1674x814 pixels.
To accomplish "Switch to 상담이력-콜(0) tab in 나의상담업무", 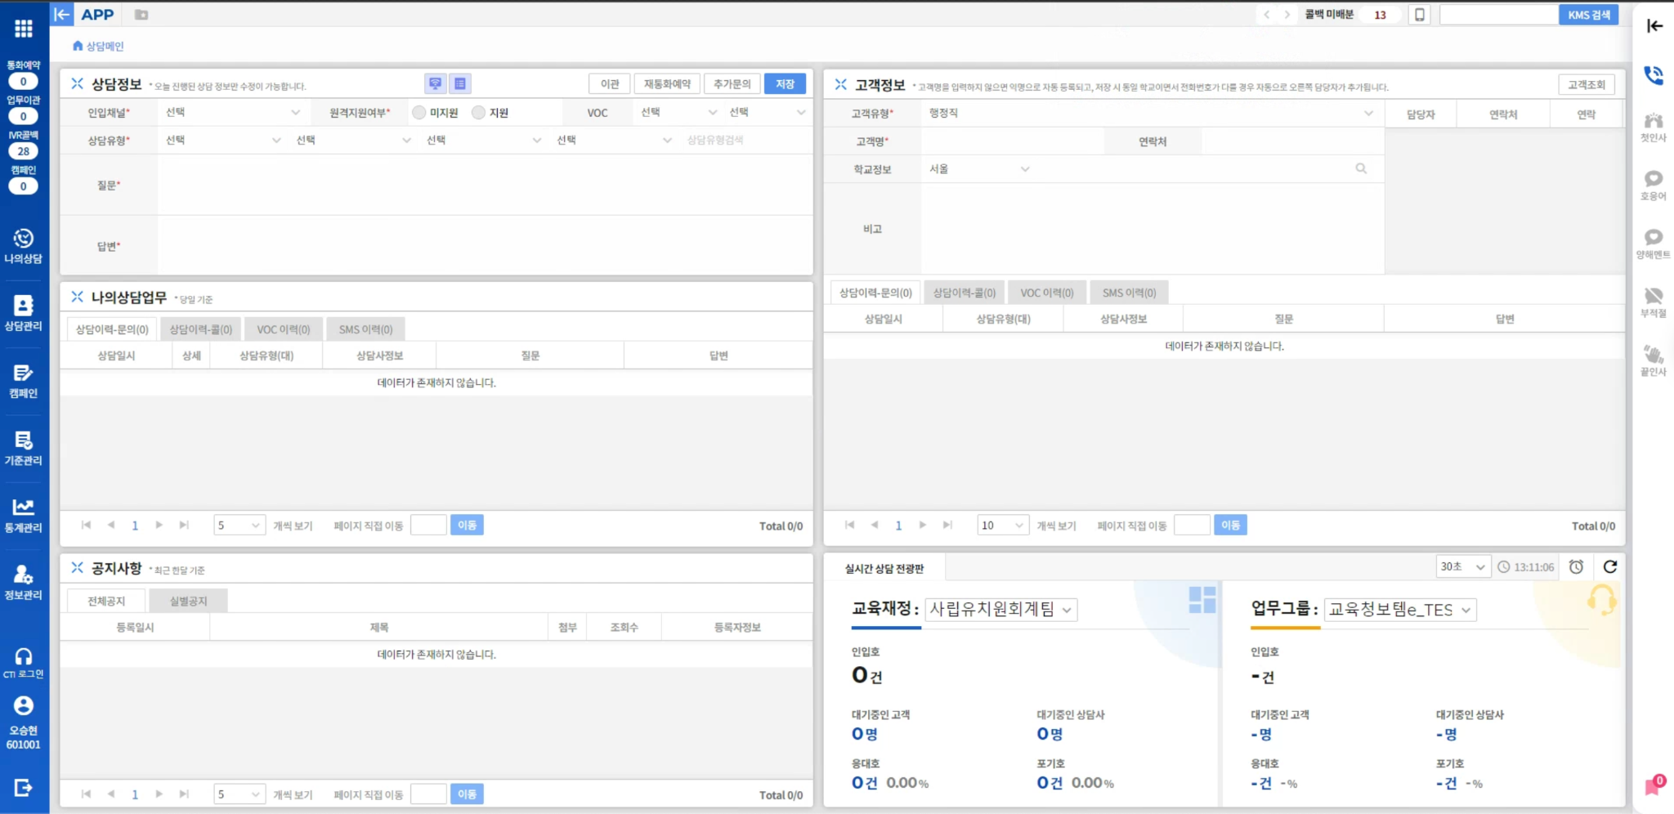I will [x=201, y=329].
